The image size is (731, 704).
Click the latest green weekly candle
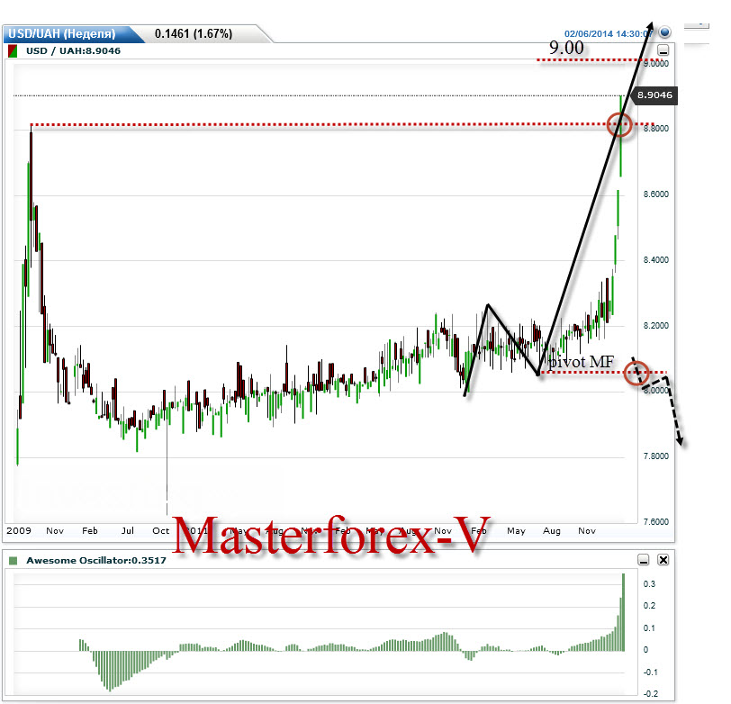pos(621,135)
